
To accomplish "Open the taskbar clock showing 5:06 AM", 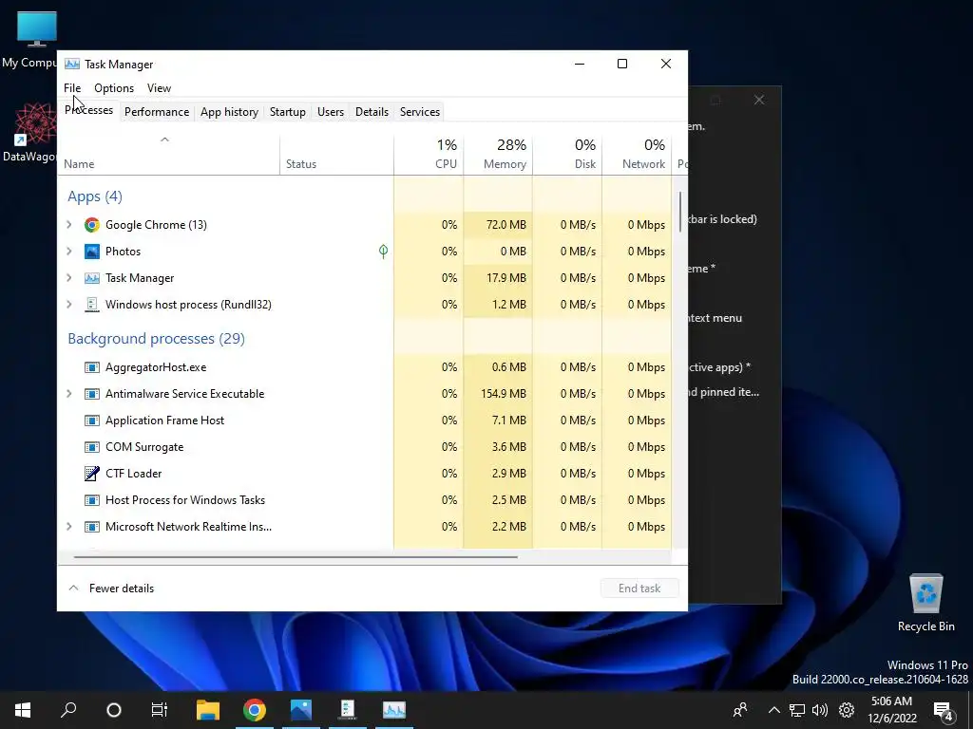I will pos(891,710).
